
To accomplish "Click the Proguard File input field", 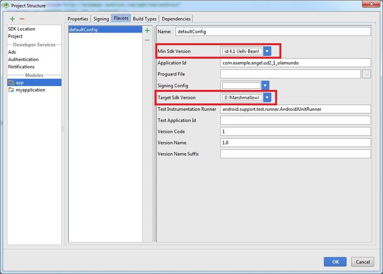I will tap(291, 74).
